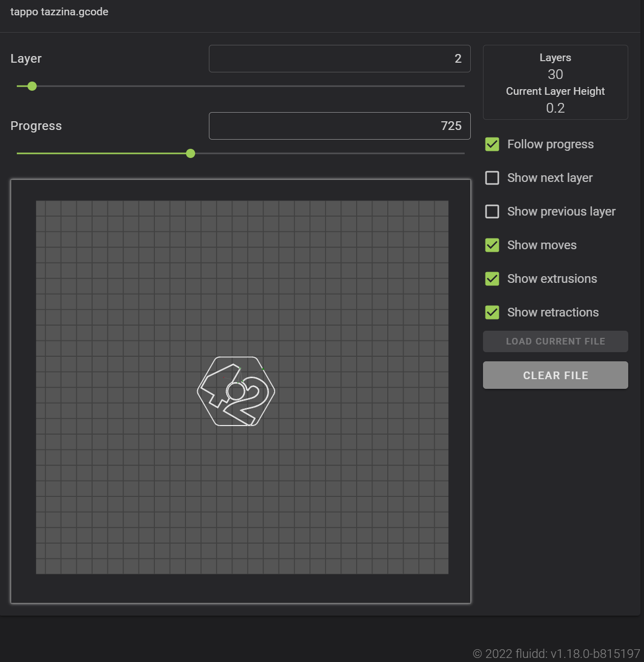Click the LOAD CURRENT FILE button
The image size is (644, 662).
(555, 341)
